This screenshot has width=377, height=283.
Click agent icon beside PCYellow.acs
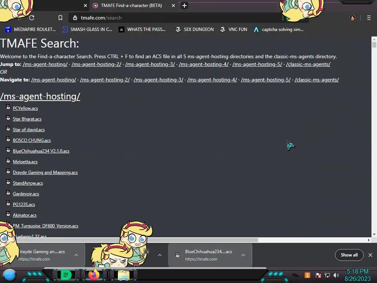[x=8, y=107]
